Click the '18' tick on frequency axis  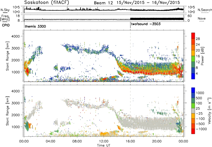[18, 16]
